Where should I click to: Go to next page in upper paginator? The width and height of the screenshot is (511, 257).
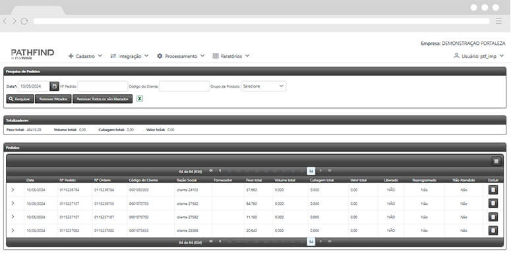click(x=320, y=171)
